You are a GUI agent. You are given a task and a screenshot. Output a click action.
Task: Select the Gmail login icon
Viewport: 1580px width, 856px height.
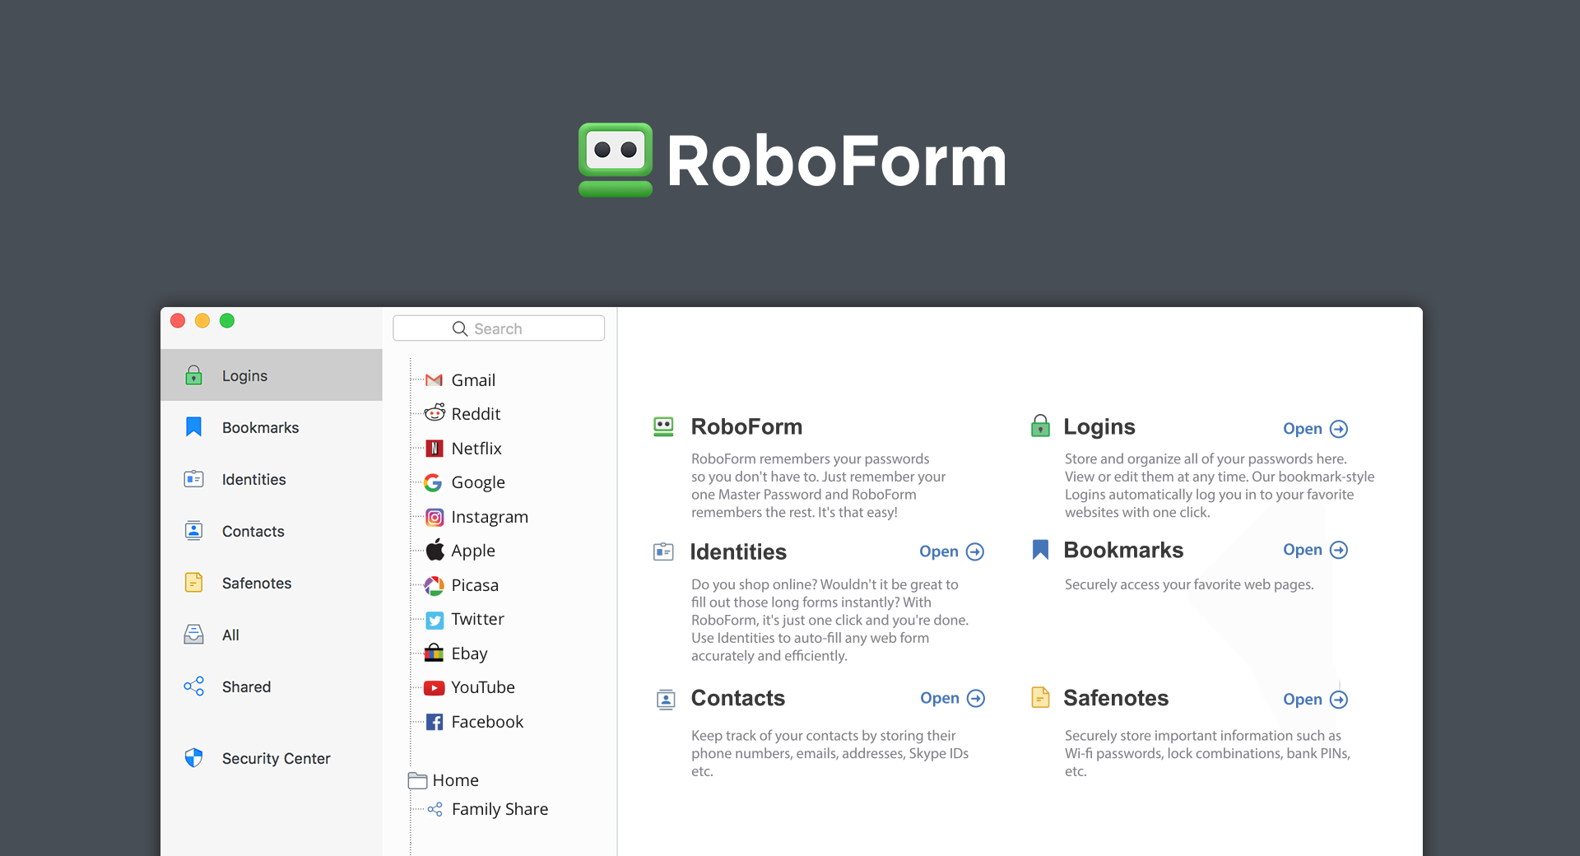point(434,379)
